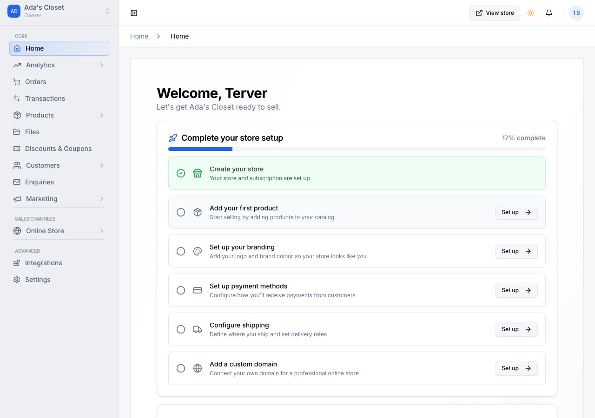The image size is (595, 418).
Task: Click the Marketing megaphone icon
Action: click(17, 199)
